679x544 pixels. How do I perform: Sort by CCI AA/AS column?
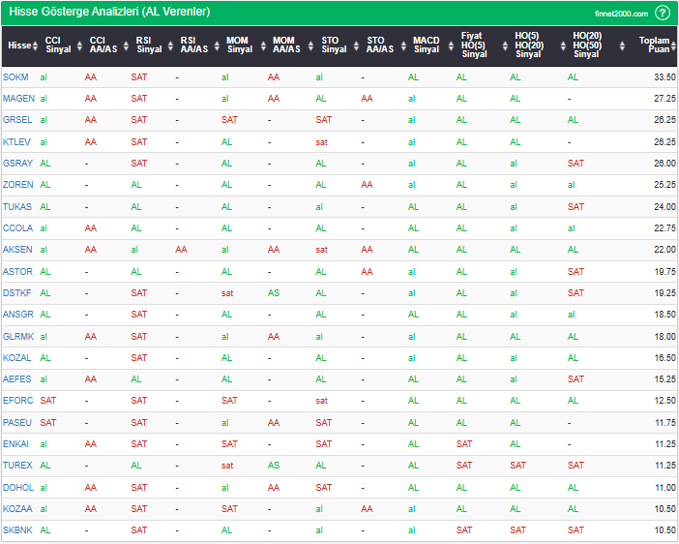coord(103,45)
